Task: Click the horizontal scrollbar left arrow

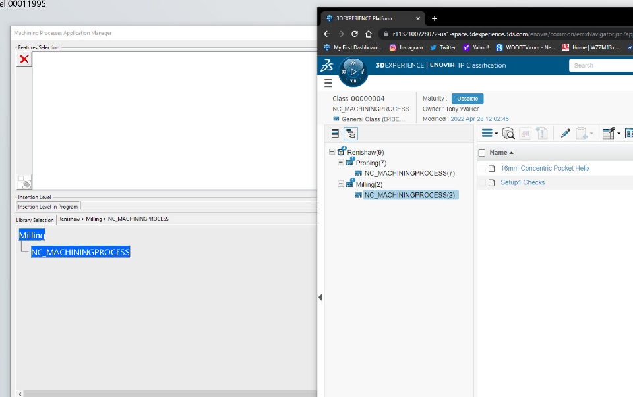Action: [x=20, y=394]
